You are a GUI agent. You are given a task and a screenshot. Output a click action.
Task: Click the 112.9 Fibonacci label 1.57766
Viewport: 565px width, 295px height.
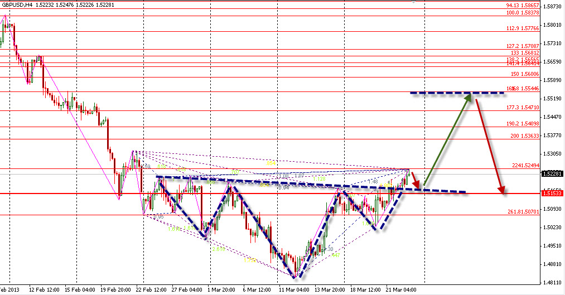(522, 28)
